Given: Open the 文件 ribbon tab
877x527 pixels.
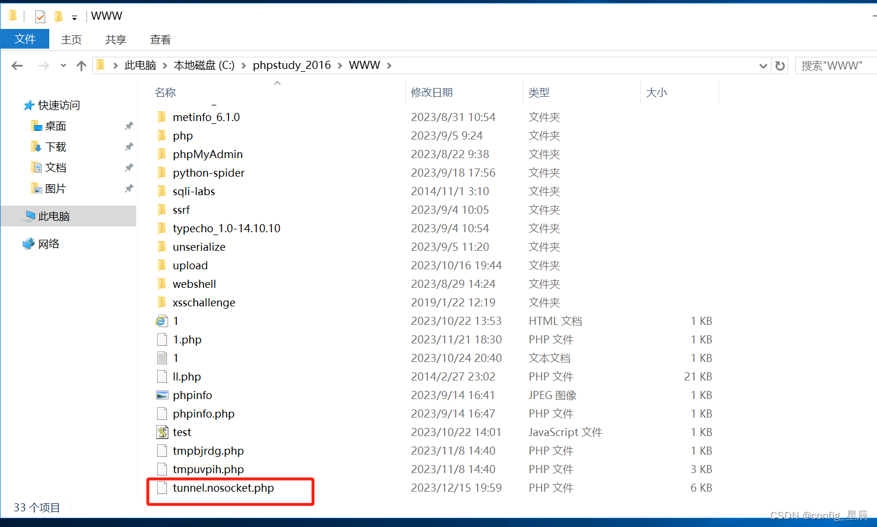Looking at the screenshot, I should click(x=25, y=39).
